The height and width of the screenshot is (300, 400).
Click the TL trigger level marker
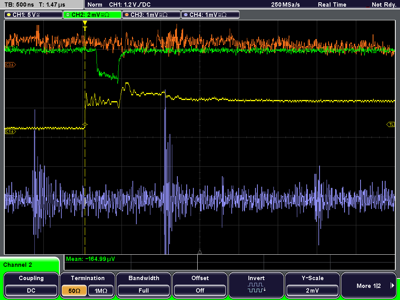tap(391, 125)
